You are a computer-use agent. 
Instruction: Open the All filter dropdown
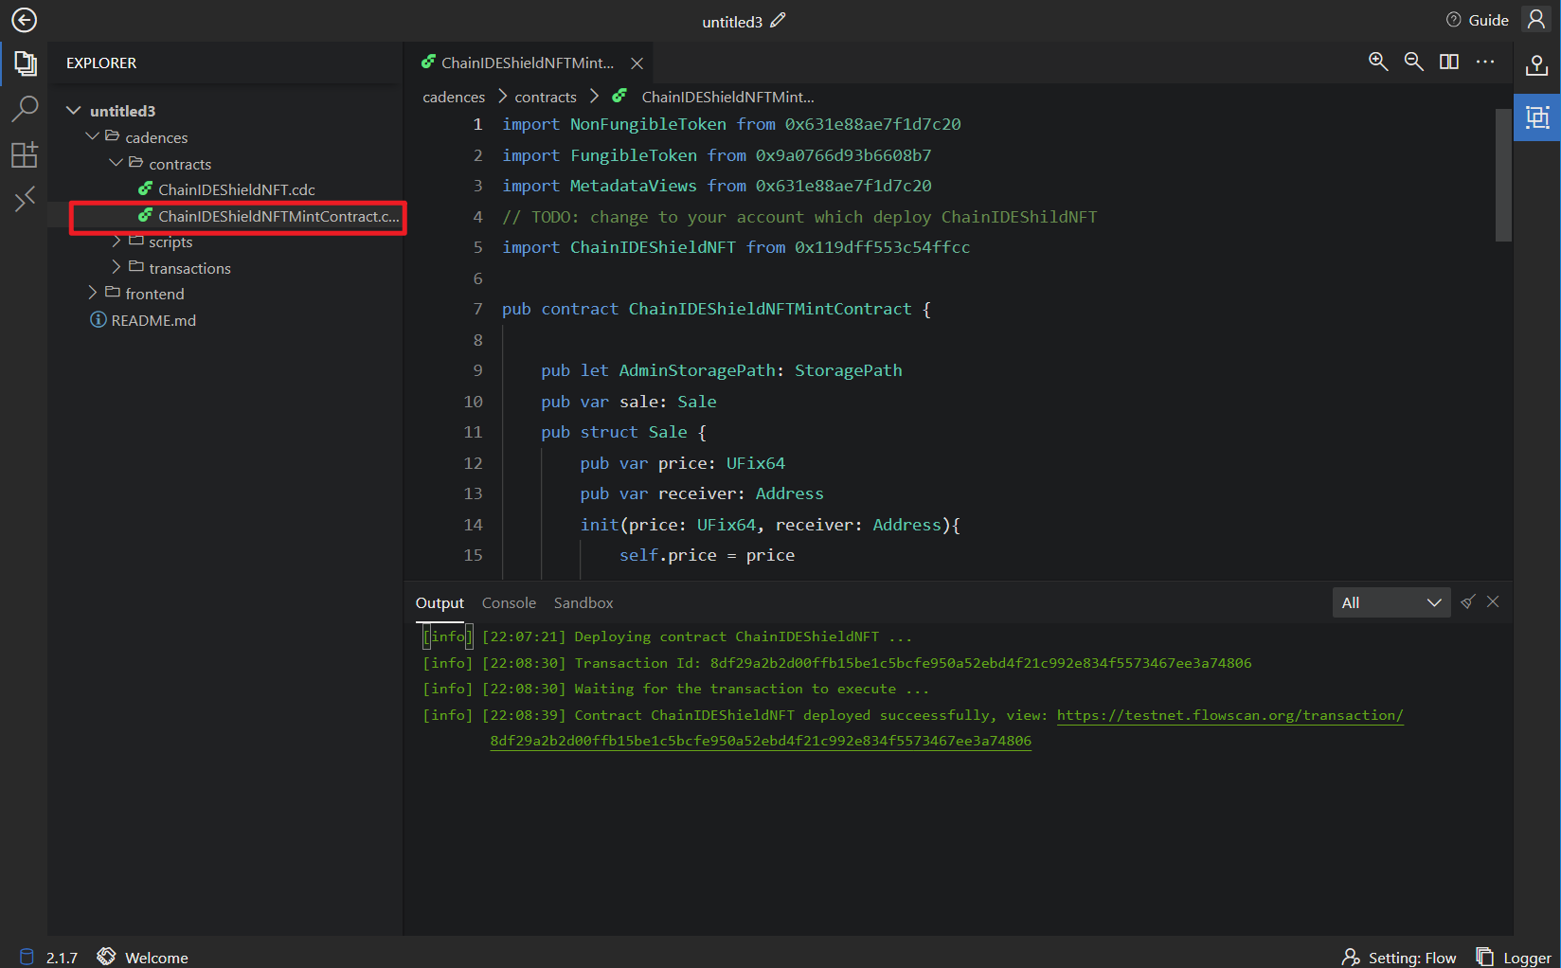1391,602
